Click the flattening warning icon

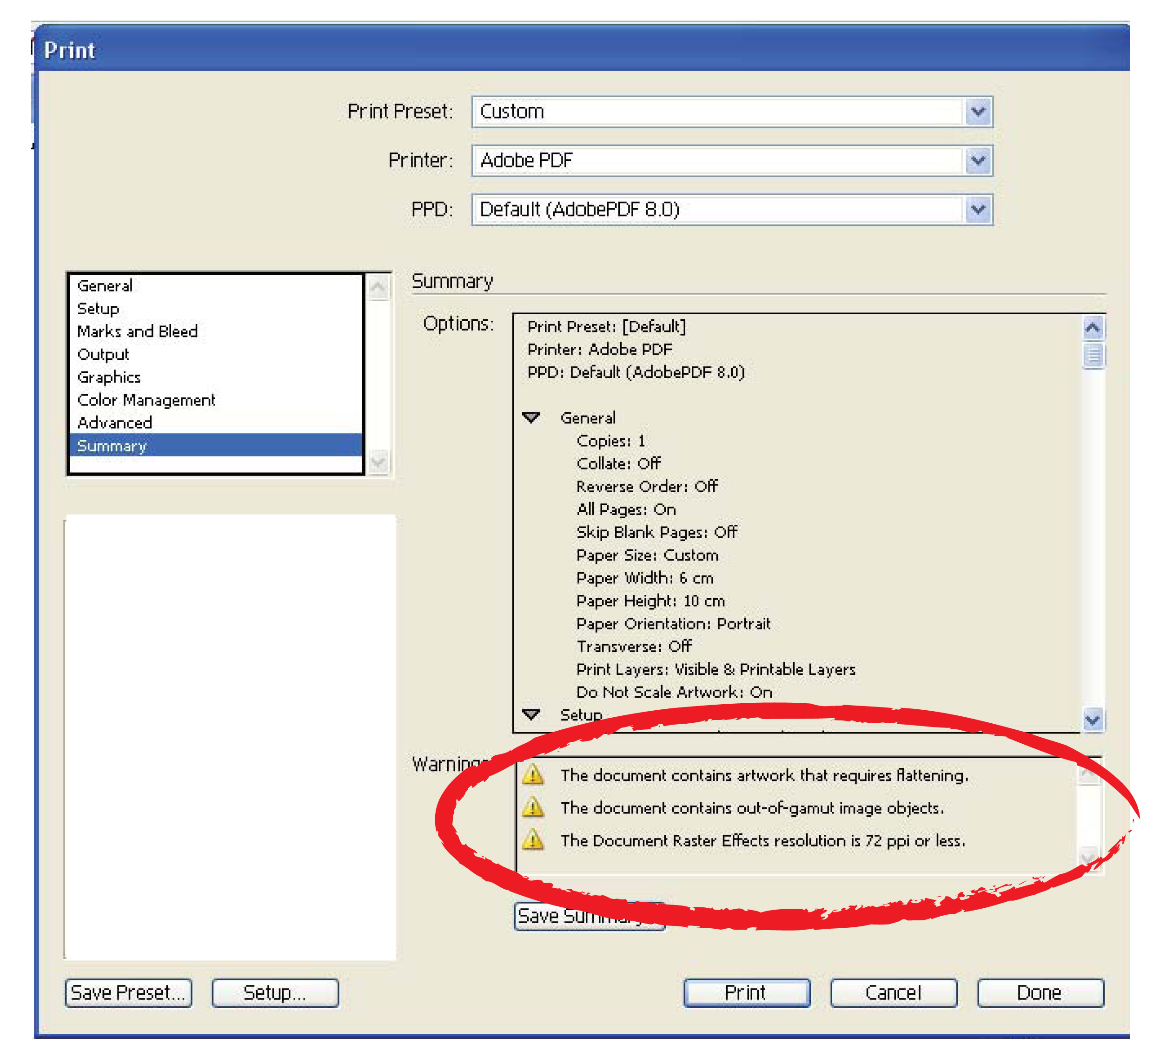pos(533,774)
